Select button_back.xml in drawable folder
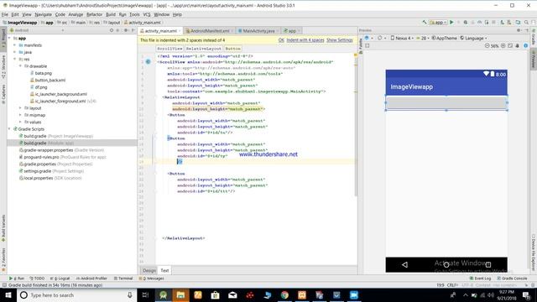The height and width of the screenshot is (302, 537). [x=48, y=81]
